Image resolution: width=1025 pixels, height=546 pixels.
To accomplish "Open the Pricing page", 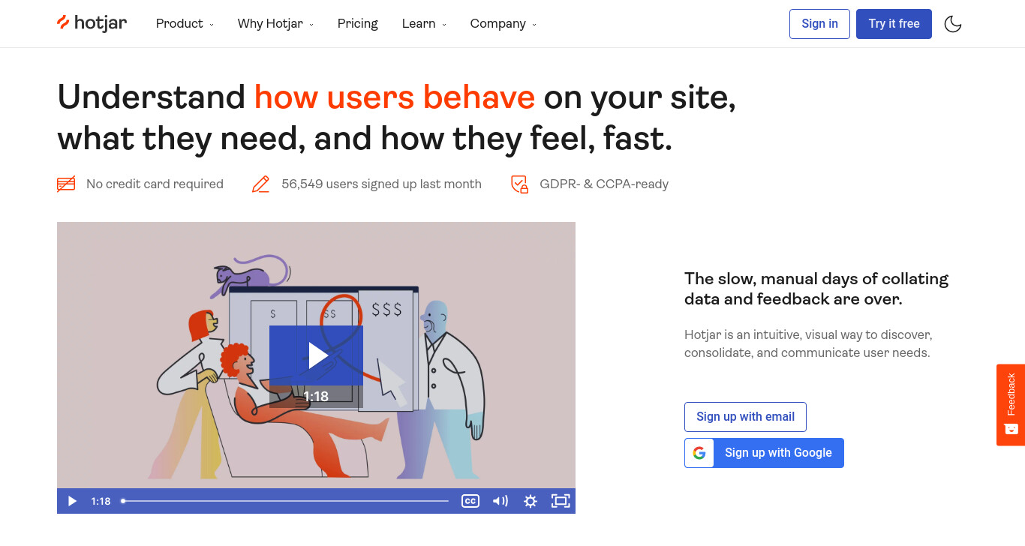I will click(358, 24).
